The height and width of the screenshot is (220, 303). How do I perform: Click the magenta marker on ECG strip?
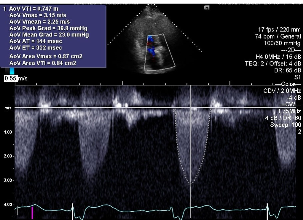[x=32, y=212]
